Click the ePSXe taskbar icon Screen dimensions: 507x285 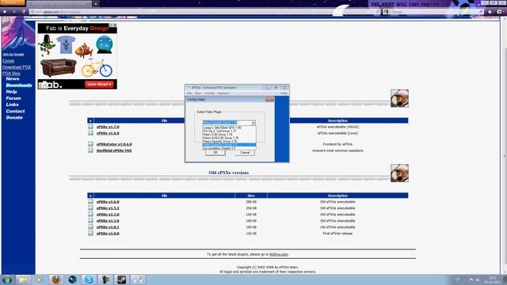138,279
